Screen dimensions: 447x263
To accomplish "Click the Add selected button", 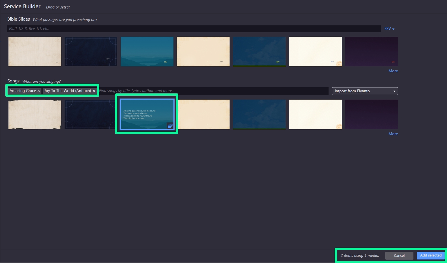I will click(431, 255).
